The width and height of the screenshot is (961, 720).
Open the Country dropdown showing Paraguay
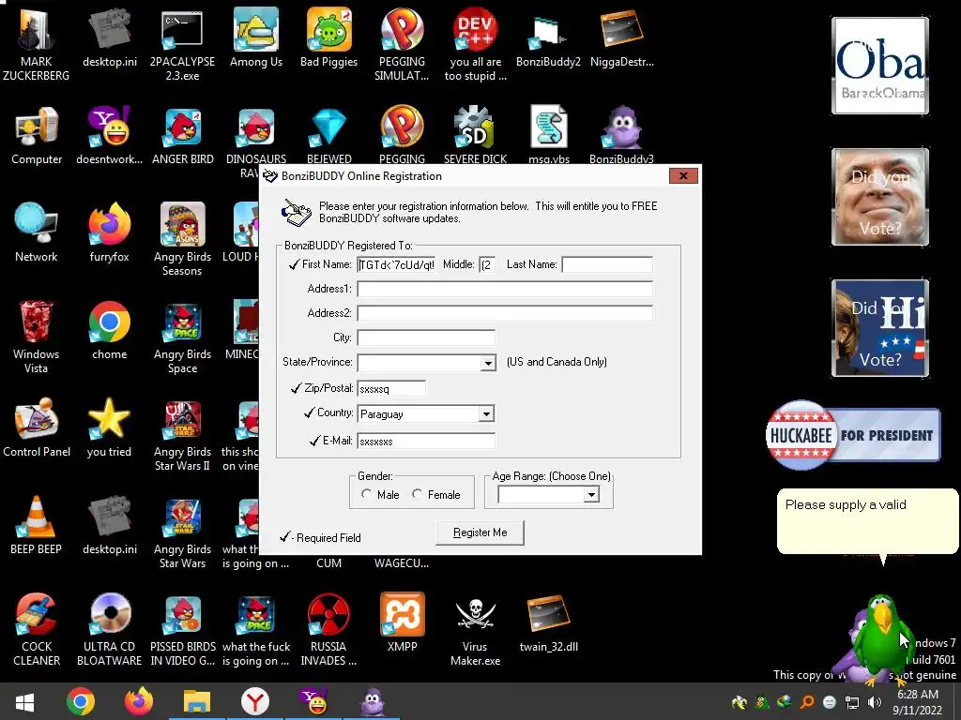[x=487, y=413]
